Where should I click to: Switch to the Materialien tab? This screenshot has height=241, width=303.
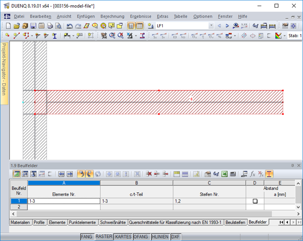pos(20,222)
